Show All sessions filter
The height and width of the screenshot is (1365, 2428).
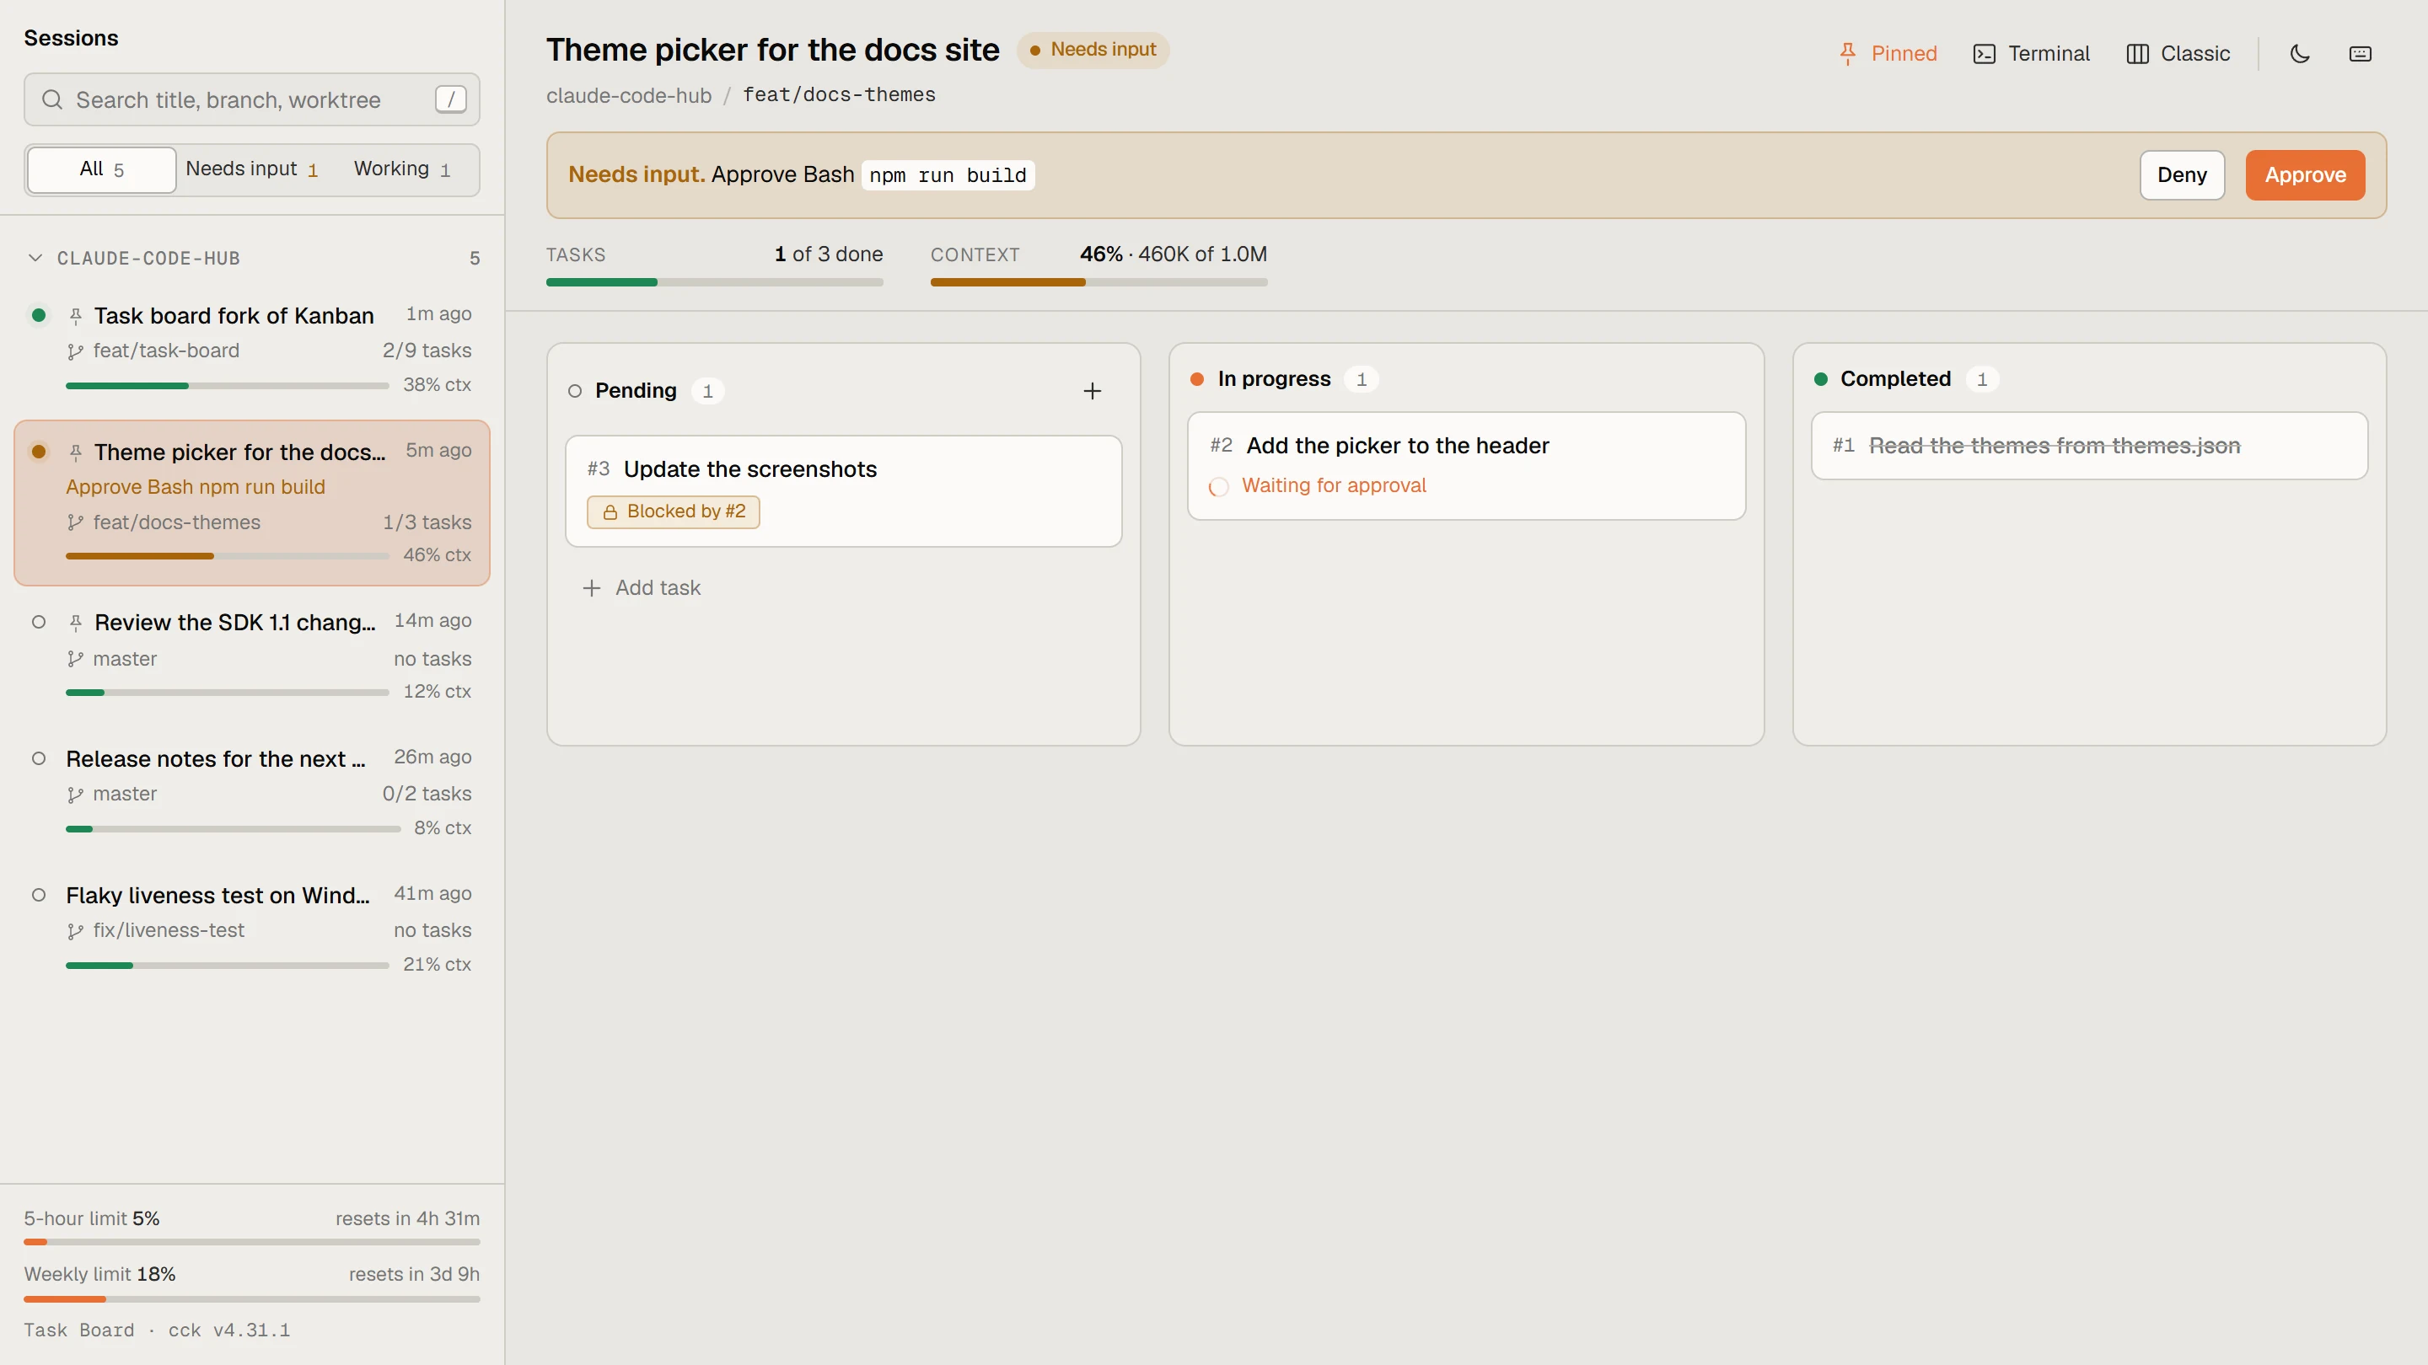point(102,169)
